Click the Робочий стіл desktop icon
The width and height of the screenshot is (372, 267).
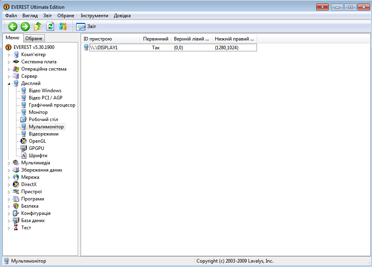[x=24, y=119]
